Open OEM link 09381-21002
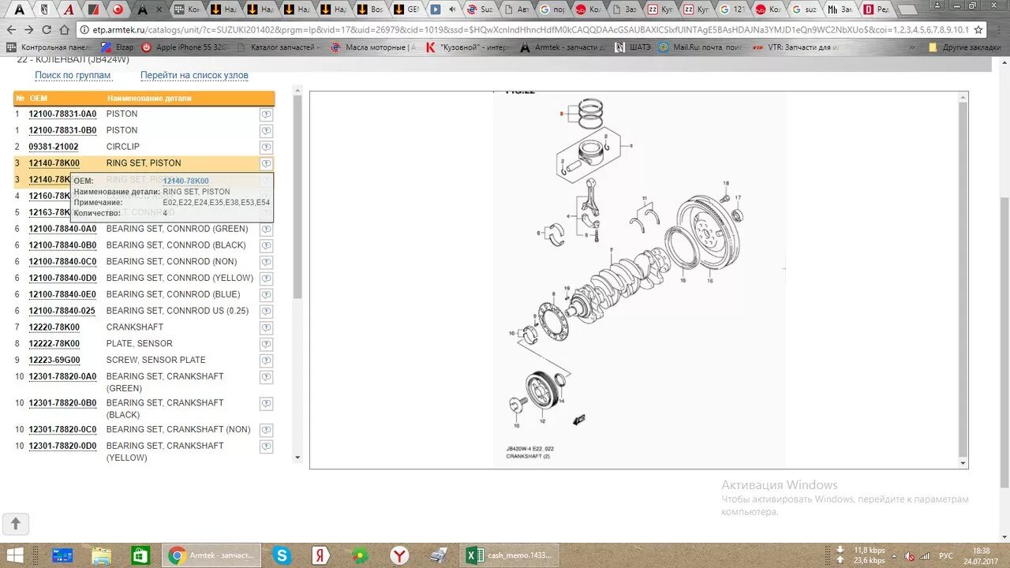Viewport: 1010px width, 568px height. pyautogui.click(x=54, y=147)
